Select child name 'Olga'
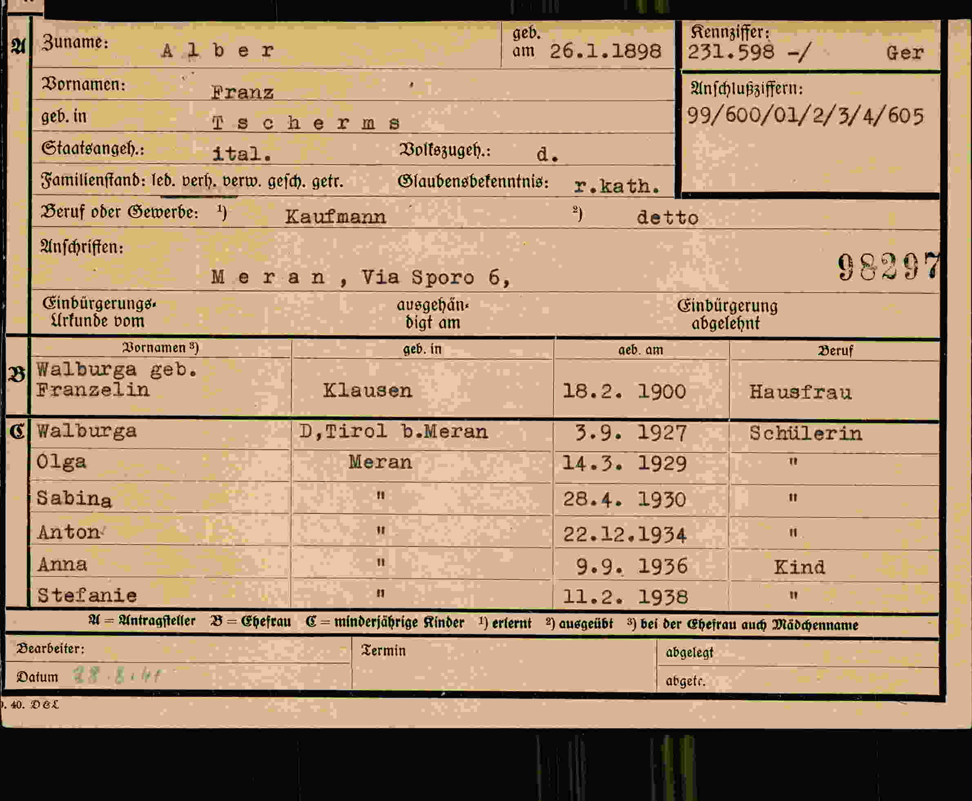 [61, 462]
